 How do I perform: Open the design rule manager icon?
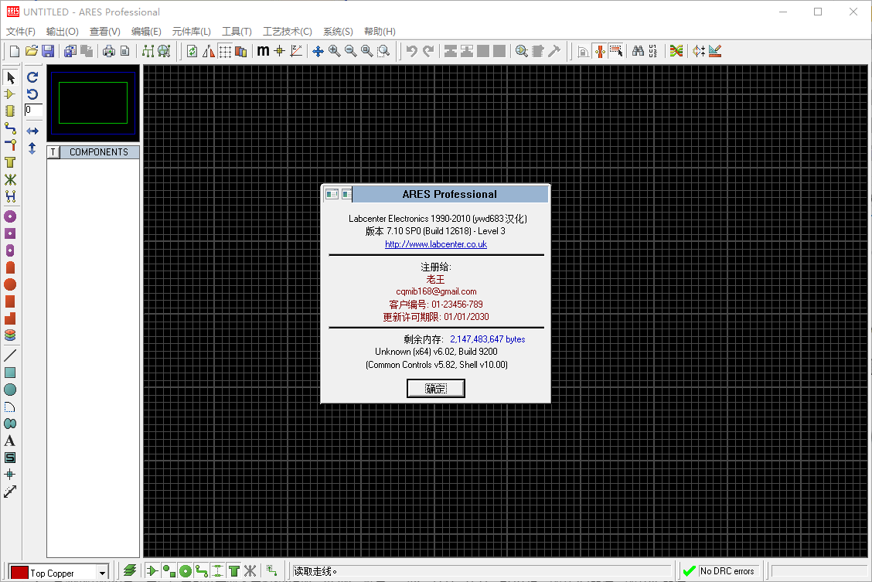pyautogui.click(x=715, y=51)
